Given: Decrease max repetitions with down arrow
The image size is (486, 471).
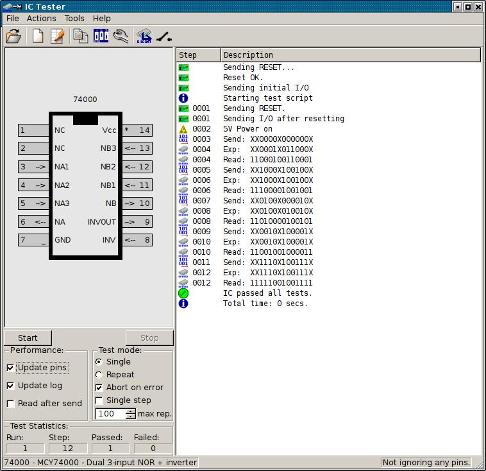Looking at the screenshot, I should [131, 416].
